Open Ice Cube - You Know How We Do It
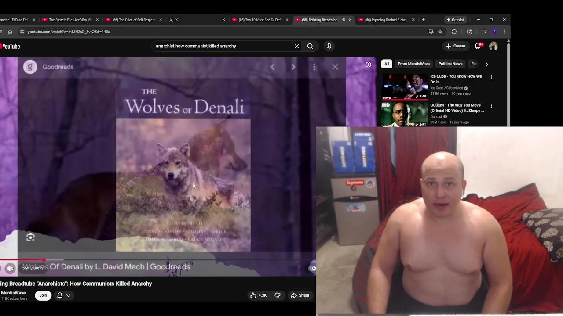563x316 pixels. pos(456,79)
